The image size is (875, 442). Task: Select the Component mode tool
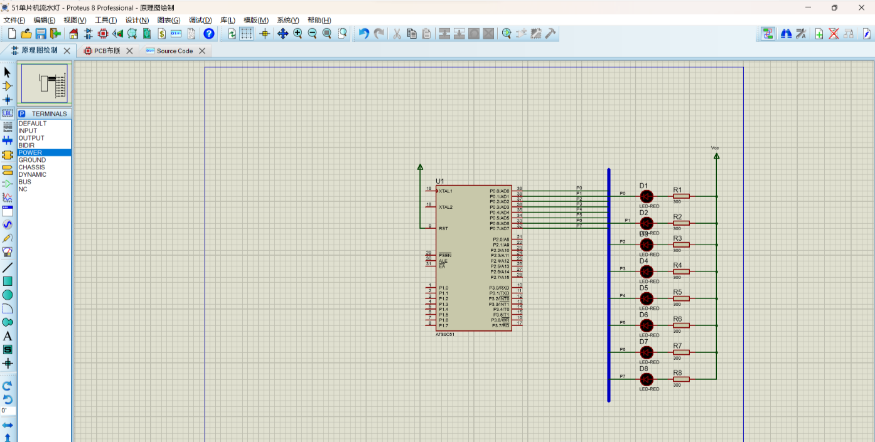(8, 86)
